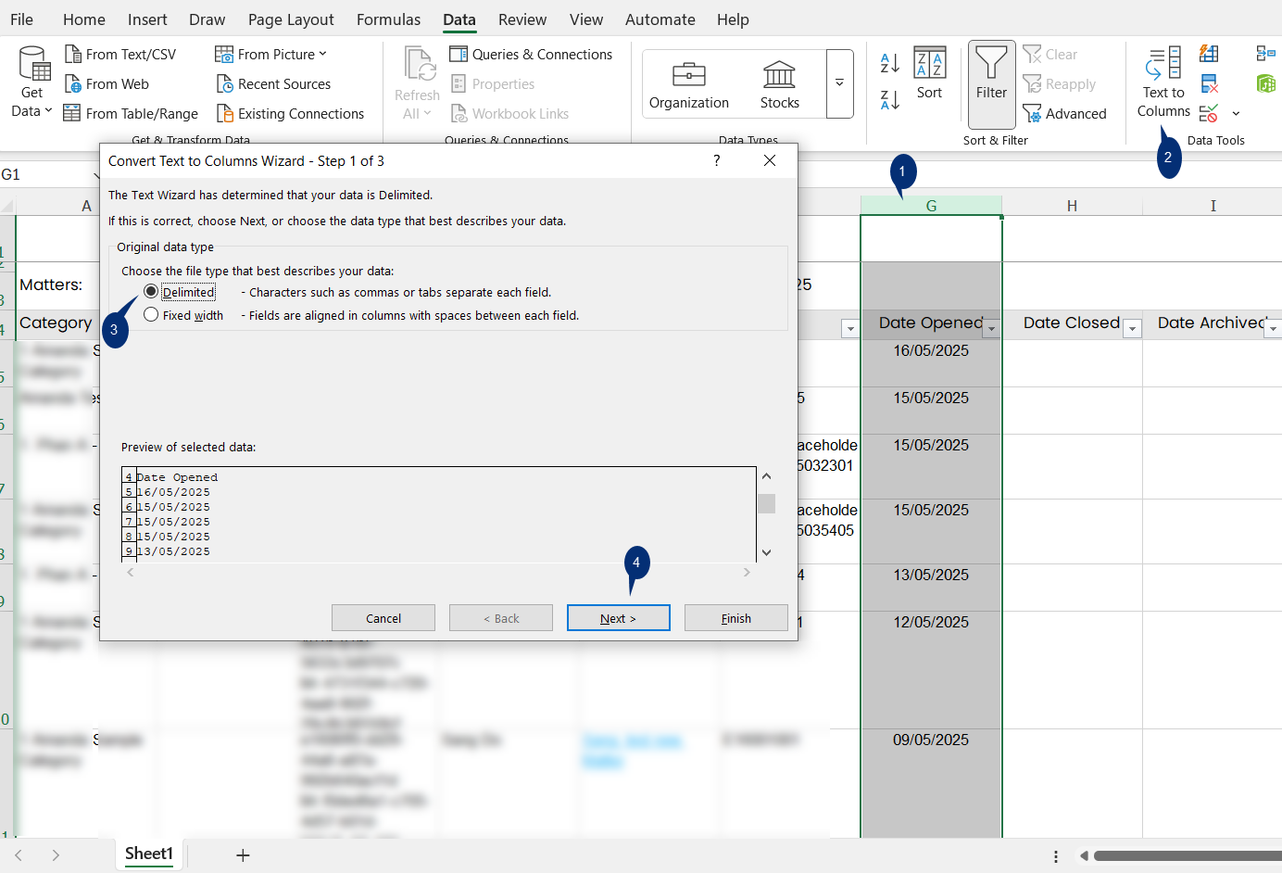Switch to the Home tab

(84, 19)
